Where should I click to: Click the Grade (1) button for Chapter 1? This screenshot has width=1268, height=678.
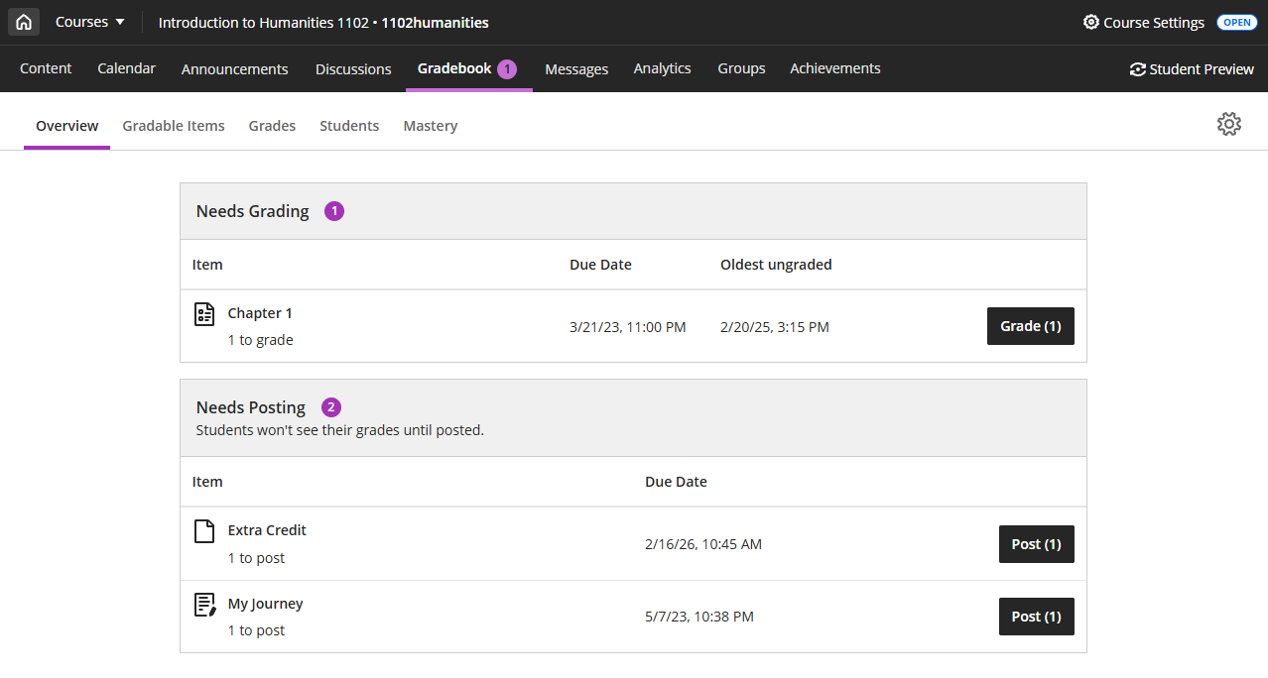(1030, 325)
